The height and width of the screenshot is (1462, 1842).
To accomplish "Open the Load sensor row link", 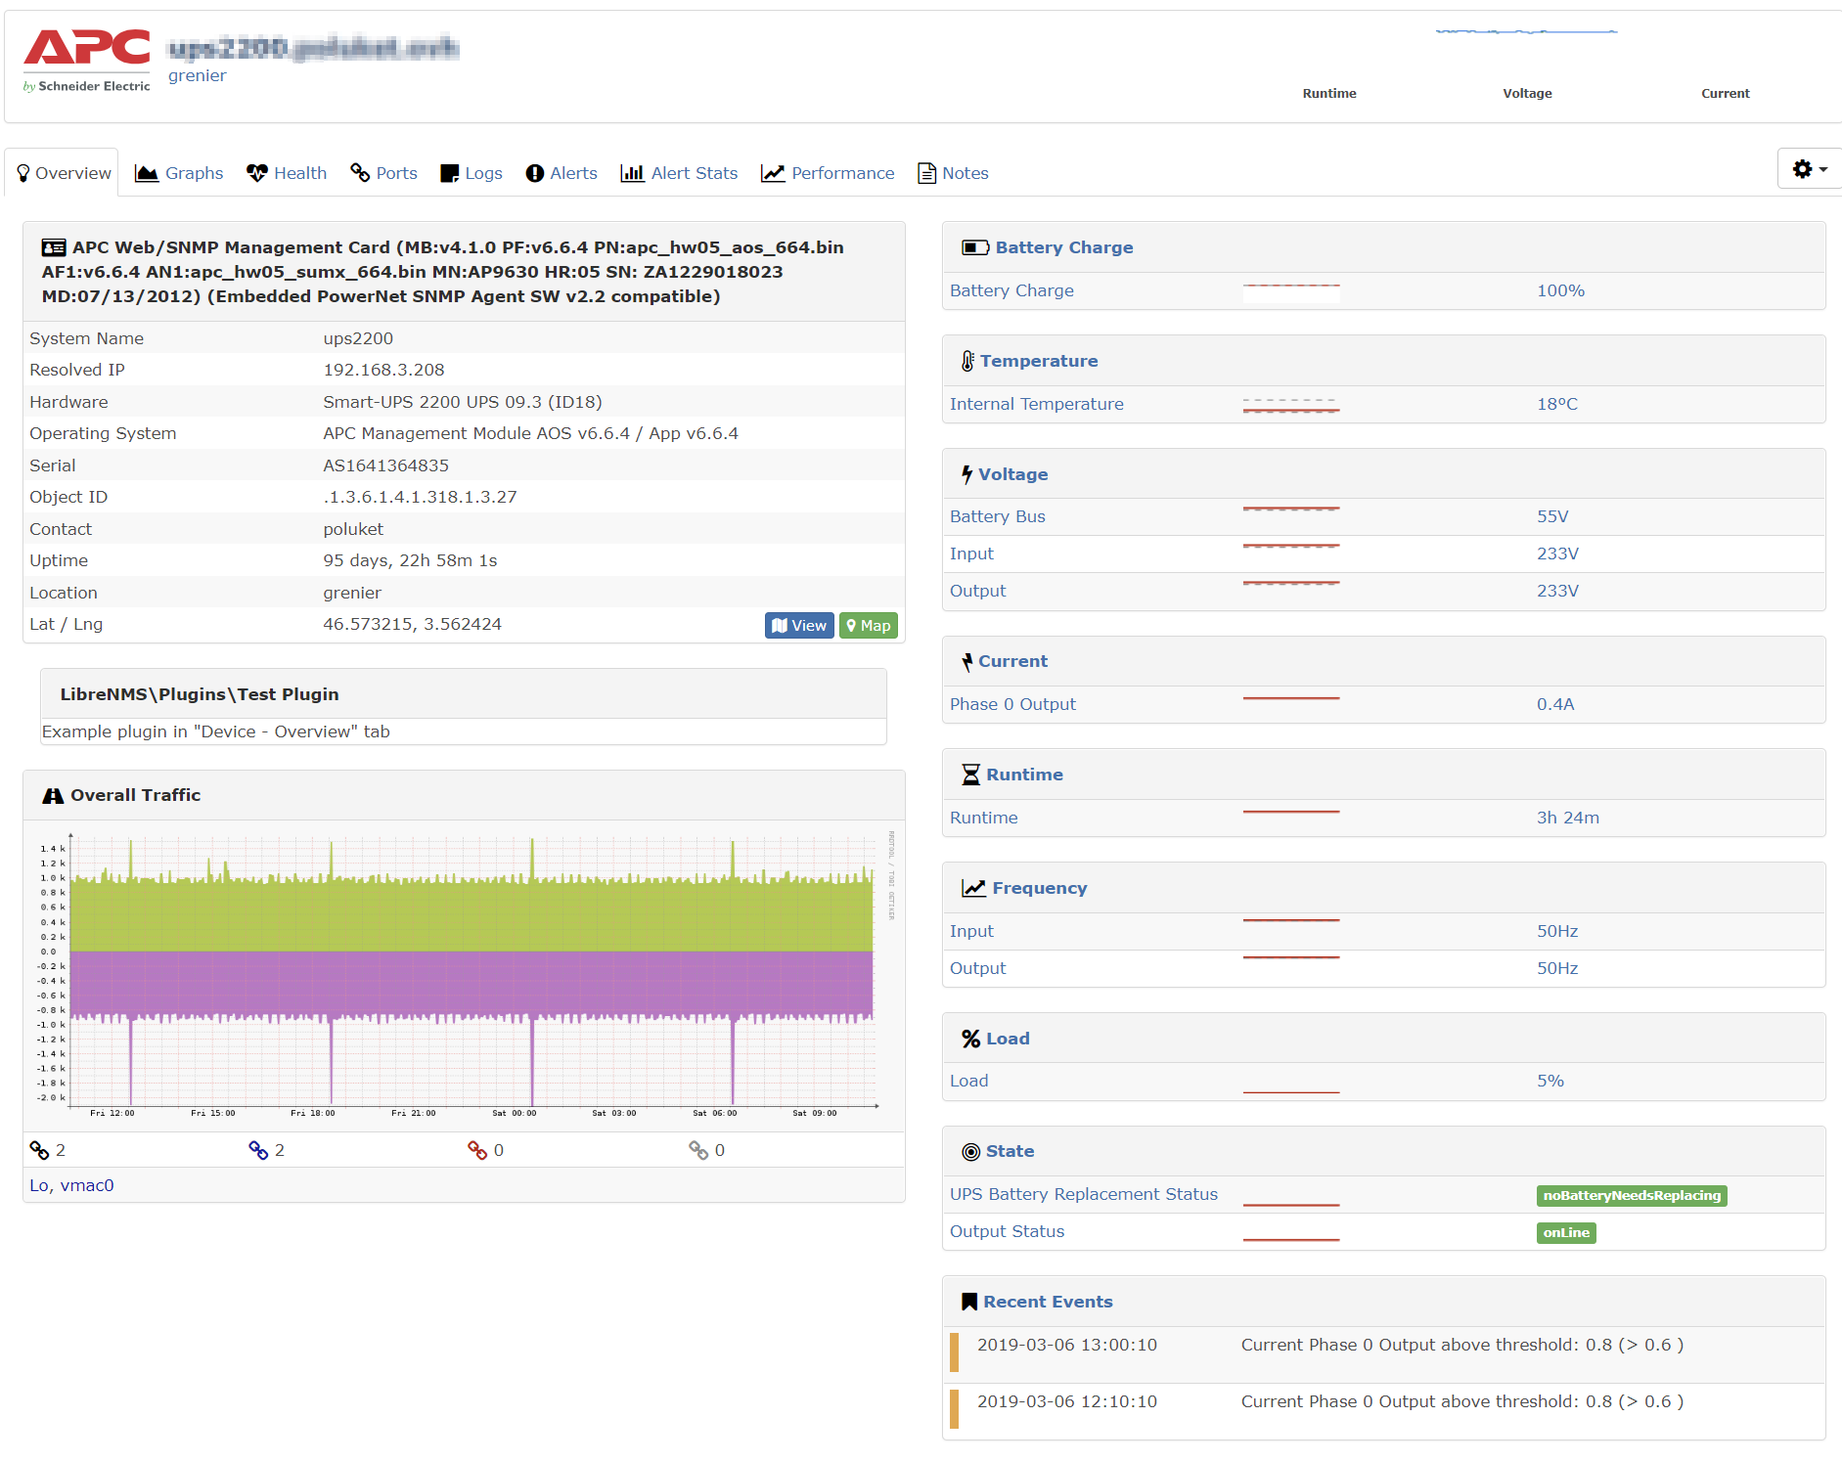I will click(x=968, y=1081).
